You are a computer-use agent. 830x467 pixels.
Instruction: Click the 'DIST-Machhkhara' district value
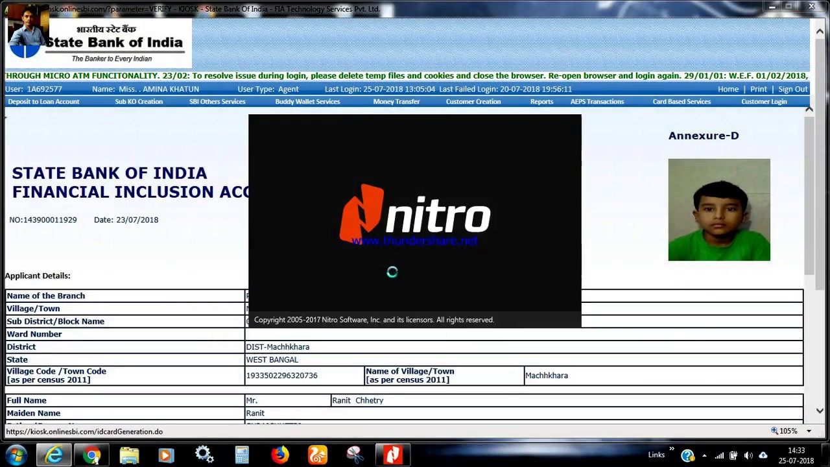[278, 347]
